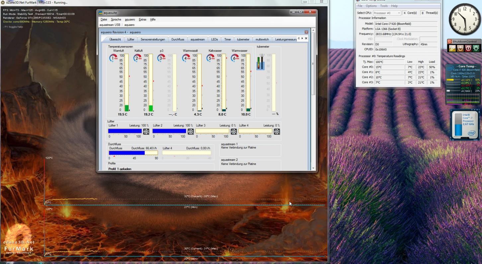482x264 pixels.
Task: Click the Intel Core i7 processor gadget
Action: pos(465,125)
